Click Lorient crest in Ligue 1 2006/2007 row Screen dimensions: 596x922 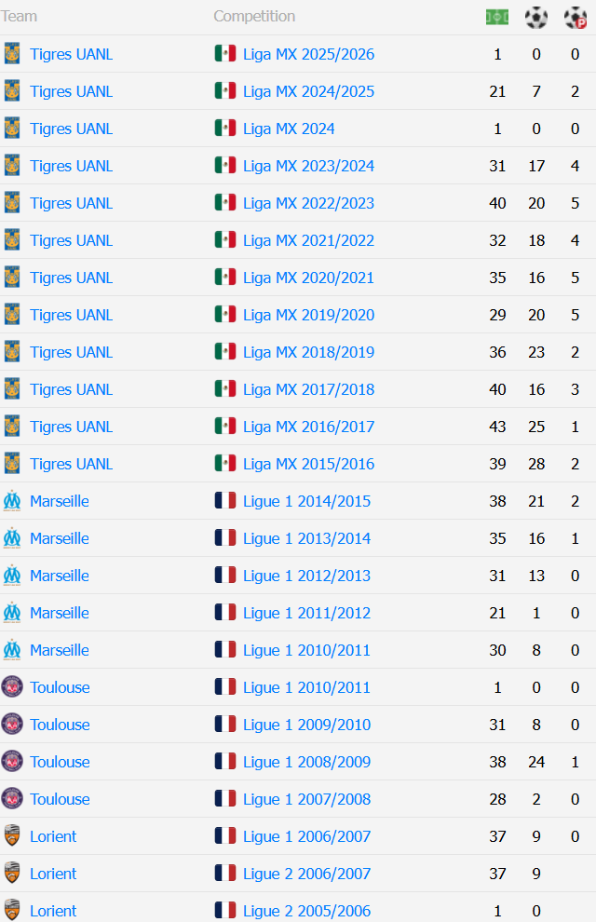pos(12,836)
